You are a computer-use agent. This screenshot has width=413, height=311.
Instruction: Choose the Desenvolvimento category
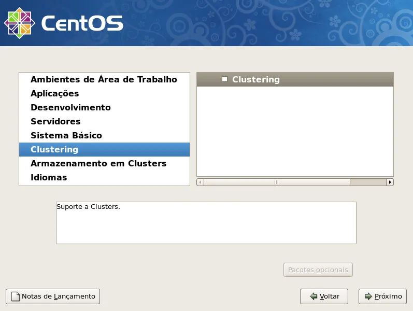[x=104, y=107]
